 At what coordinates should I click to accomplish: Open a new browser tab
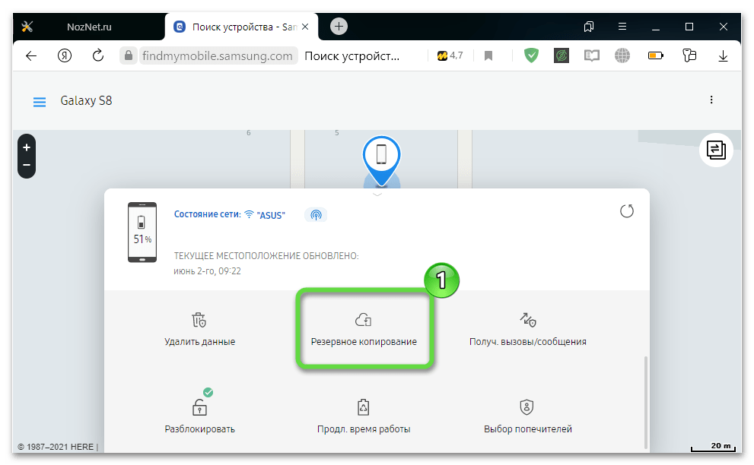(x=339, y=27)
